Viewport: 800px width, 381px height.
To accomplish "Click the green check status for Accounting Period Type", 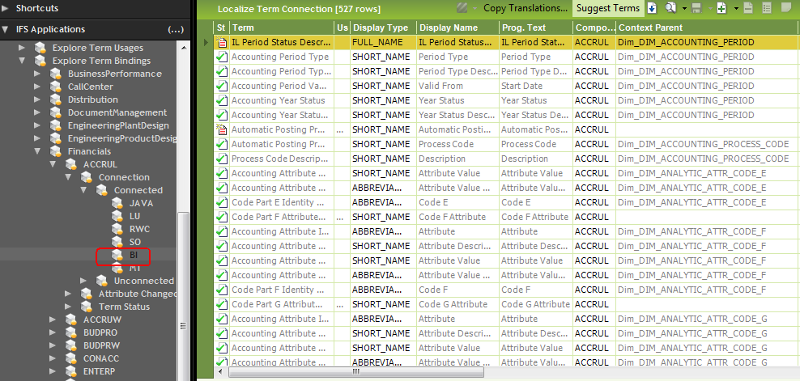I will pyautogui.click(x=222, y=57).
